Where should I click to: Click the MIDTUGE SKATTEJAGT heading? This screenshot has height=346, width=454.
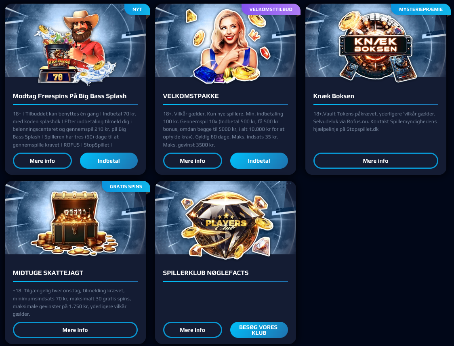pyautogui.click(x=48, y=273)
